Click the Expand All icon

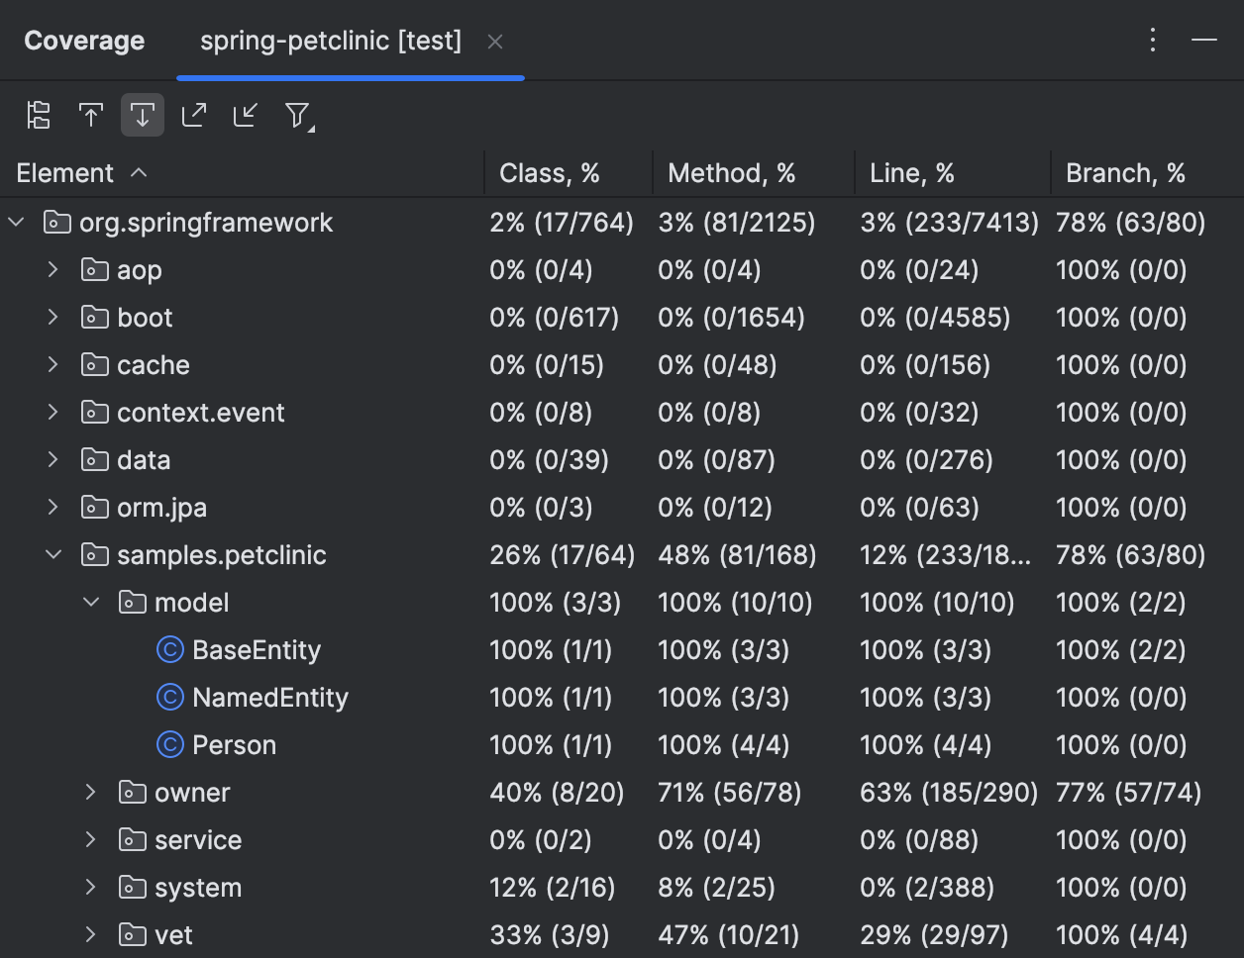point(194,116)
